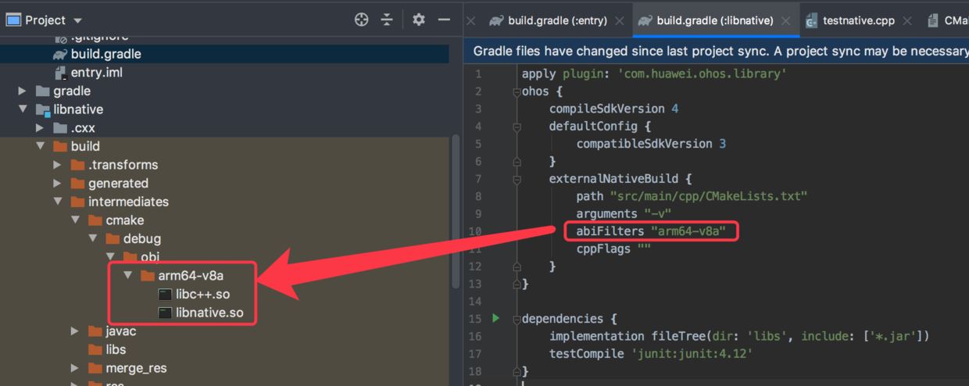Switch to testnative.cpp tab
Viewport: 969px width, 386px height.
858,21
